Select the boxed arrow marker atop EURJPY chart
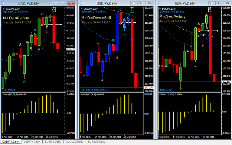 (210, 9)
